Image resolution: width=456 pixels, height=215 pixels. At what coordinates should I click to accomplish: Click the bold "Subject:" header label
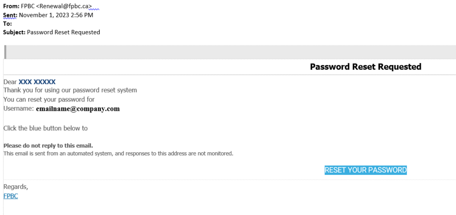[14, 32]
